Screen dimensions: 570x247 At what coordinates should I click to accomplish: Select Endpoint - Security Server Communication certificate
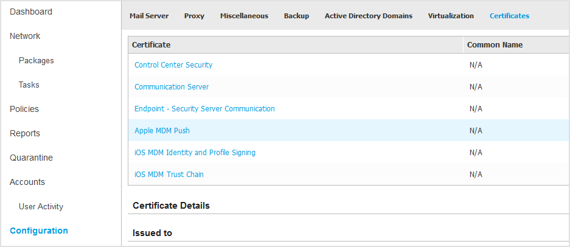pyautogui.click(x=204, y=109)
